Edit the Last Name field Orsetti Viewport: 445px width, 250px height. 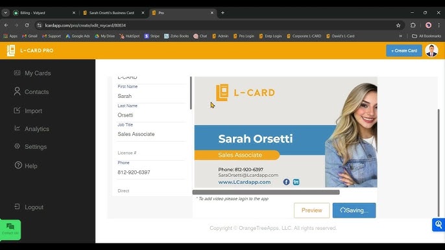coord(151,115)
